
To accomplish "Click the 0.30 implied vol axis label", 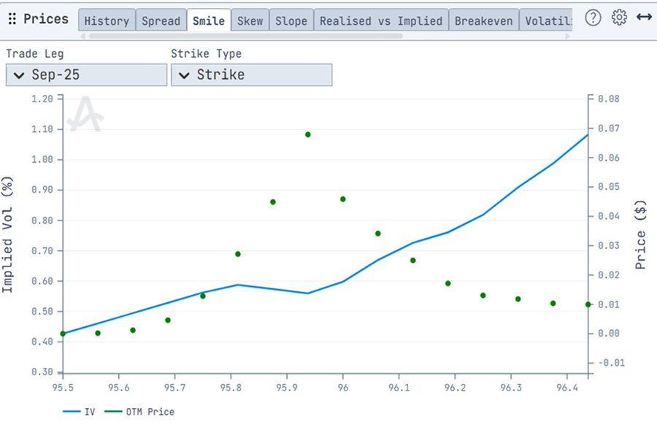I will pyautogui.click(x=42, y=372).
